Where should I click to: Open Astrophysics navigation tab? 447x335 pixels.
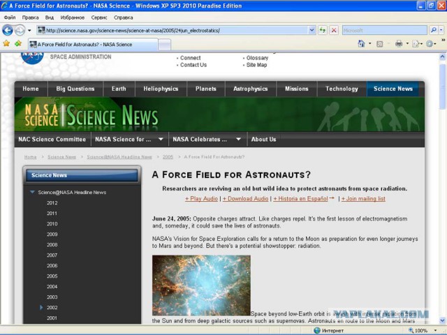(x=250, y=89)
